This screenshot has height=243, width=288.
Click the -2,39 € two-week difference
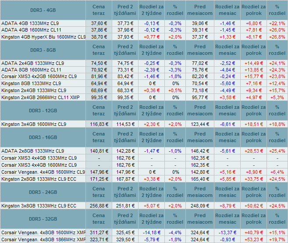point(152,70)
